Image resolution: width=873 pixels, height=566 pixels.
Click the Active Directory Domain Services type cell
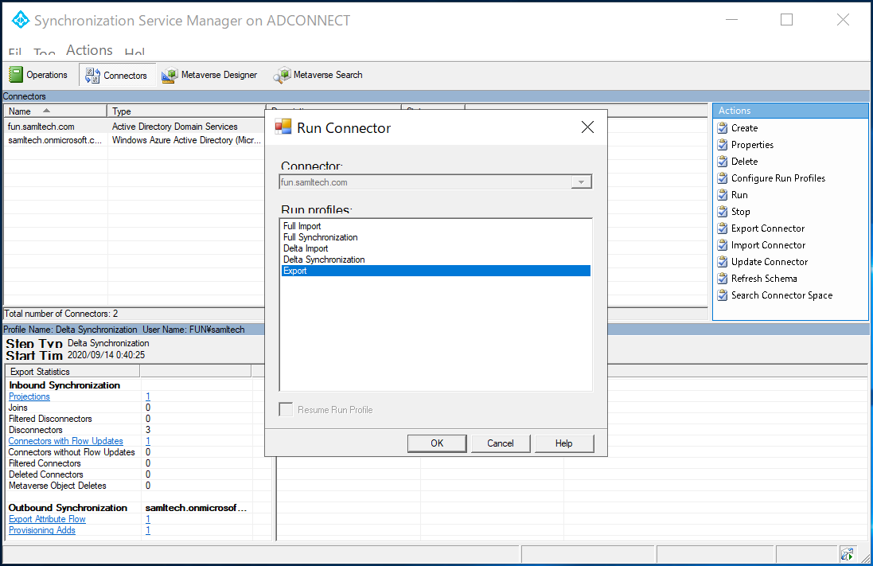pyautogui.click(x=175, y=127)
